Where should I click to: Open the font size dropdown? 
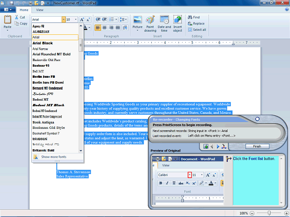pos(76,19)
